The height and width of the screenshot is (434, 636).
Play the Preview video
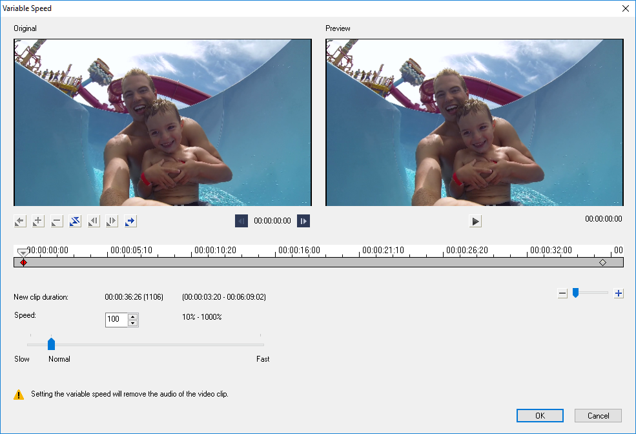click(475, 221)
